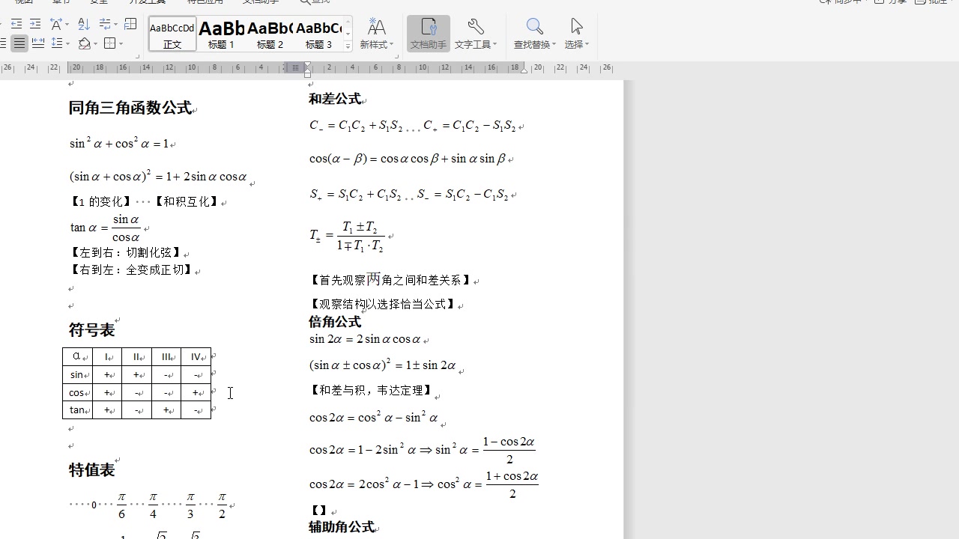Click the table header cell IV
This screenshot has width=959, height=539.
196,357
